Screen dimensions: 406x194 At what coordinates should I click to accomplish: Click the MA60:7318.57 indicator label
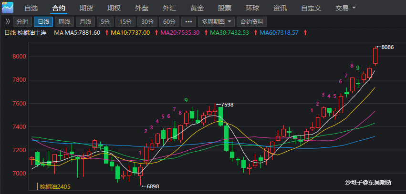[x=279, y=33]
